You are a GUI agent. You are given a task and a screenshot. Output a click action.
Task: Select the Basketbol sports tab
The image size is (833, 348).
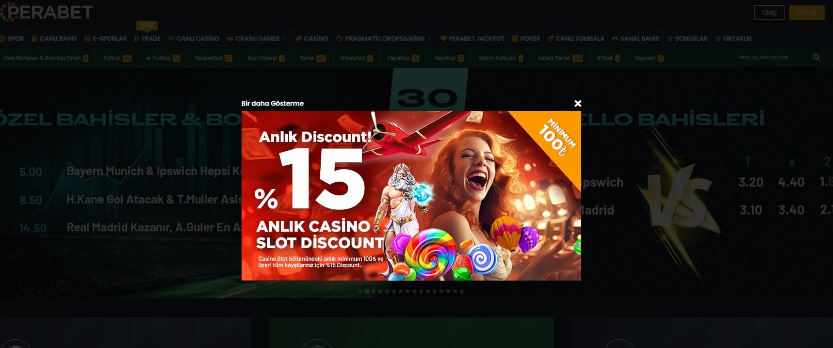(x=213, y=58)
